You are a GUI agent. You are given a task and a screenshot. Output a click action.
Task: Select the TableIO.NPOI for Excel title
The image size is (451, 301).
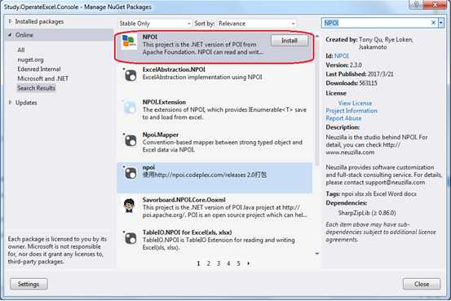coord(187,232)
